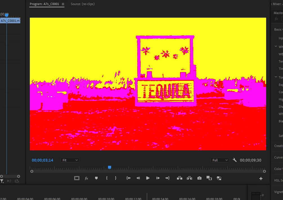This screenshot has height=200, width=283.
Task: Click the Lift button
Action: click(x=179, y=178)
